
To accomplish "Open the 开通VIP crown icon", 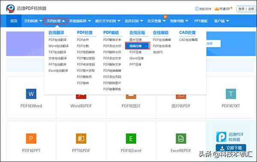I will click(217, 9).
